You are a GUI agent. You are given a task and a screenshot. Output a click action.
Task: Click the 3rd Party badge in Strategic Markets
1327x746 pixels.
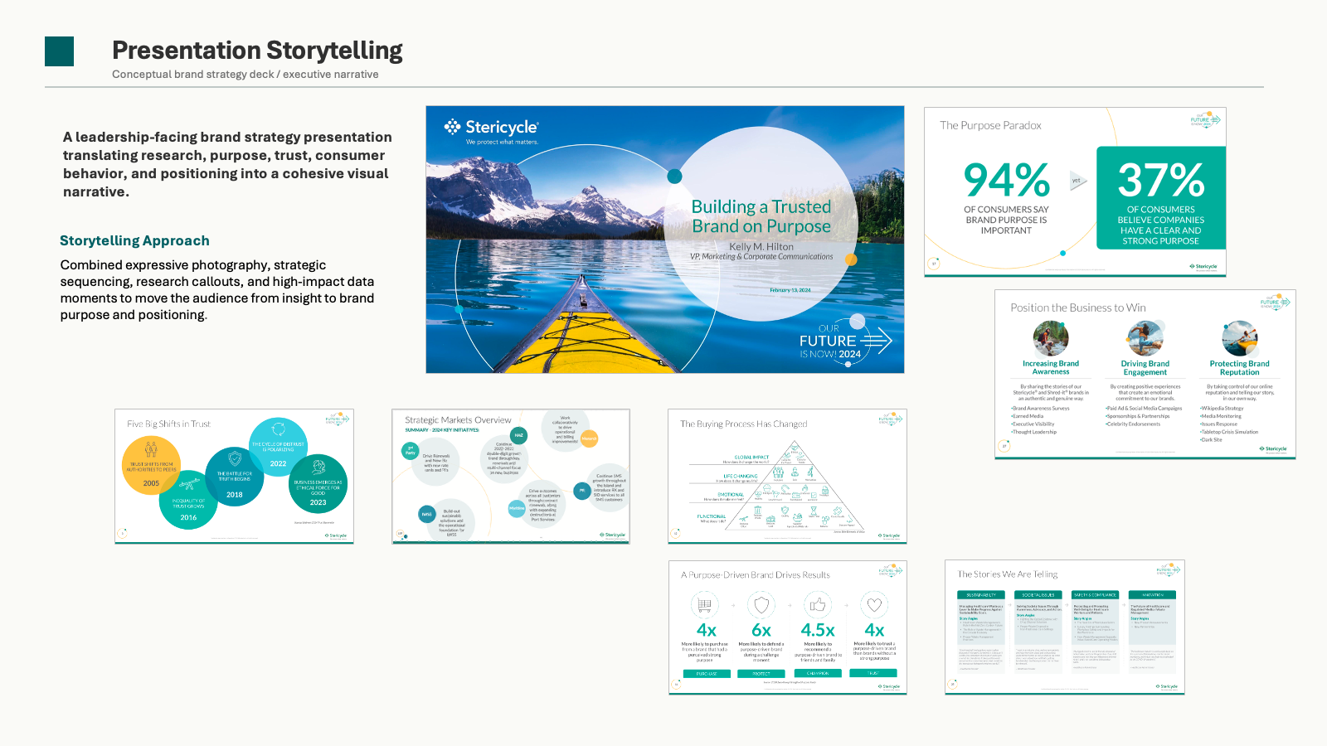(x=410, y=451)
